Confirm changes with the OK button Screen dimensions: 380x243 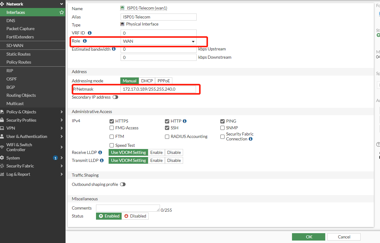(x=308, y=237)
